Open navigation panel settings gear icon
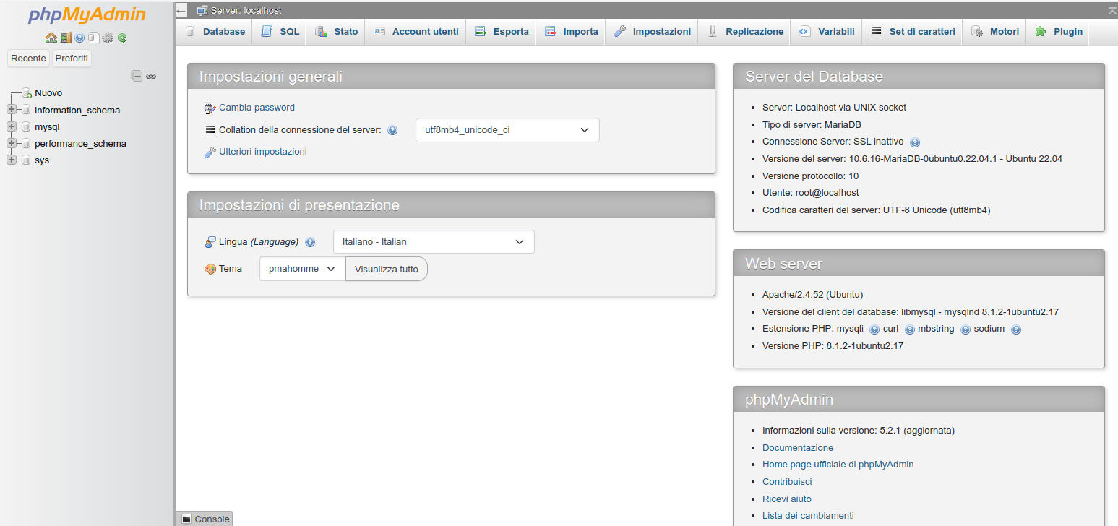The height and width of the screenshot is (526, 1118). [108, 38]
